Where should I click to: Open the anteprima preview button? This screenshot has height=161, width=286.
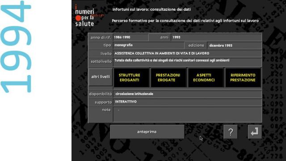147,131
